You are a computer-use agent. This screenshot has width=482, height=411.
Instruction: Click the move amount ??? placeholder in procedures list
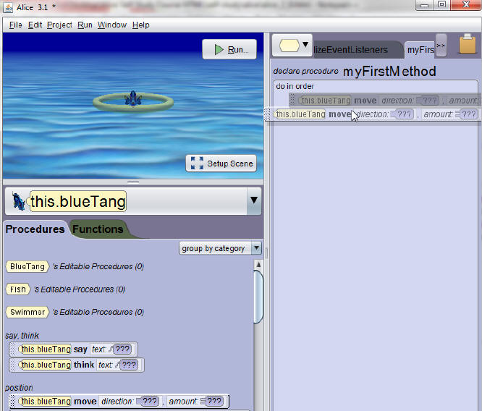pos(214,401)
